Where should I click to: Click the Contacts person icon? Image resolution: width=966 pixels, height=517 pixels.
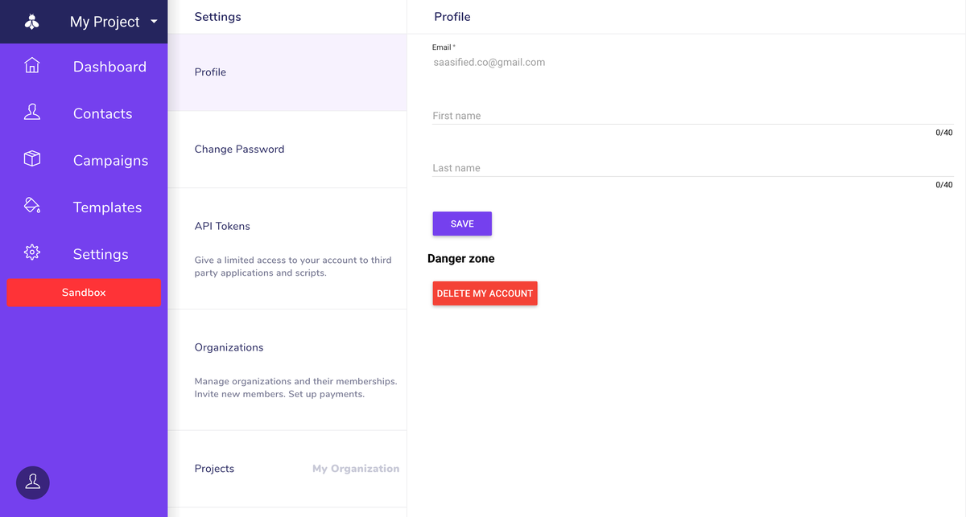coord(32,113)
